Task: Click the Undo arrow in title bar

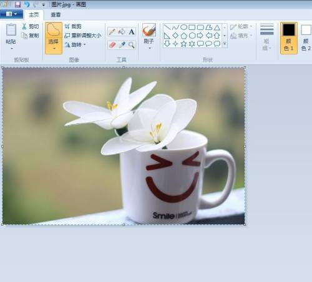Action: tap(27, 4)
